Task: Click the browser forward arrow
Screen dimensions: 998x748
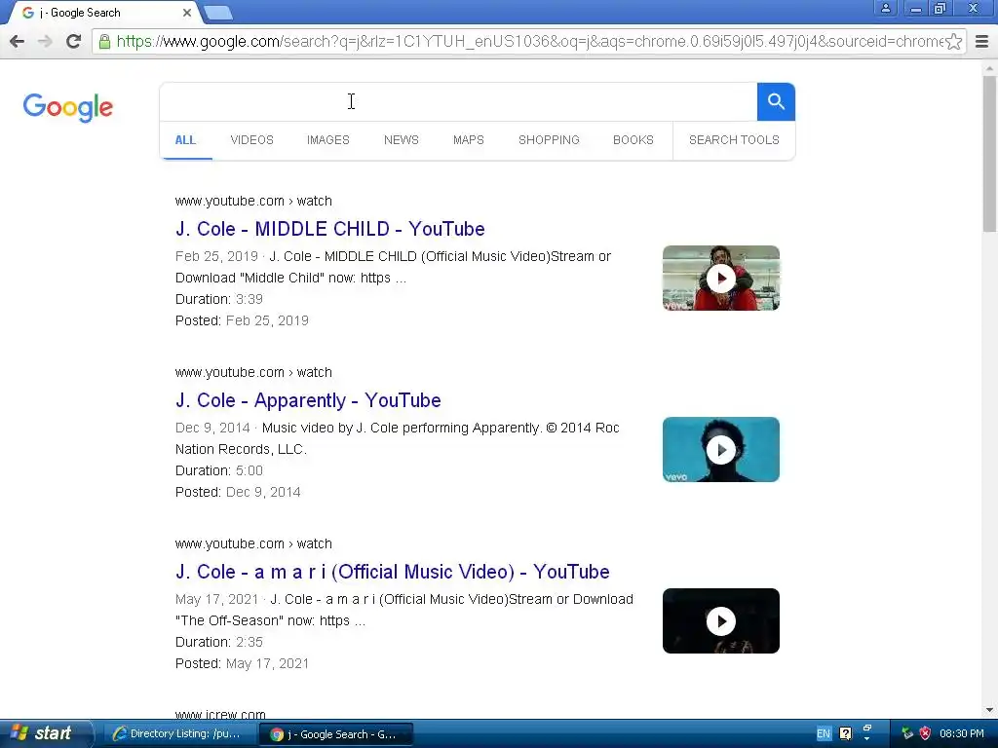Action: (x=45, y=41)
